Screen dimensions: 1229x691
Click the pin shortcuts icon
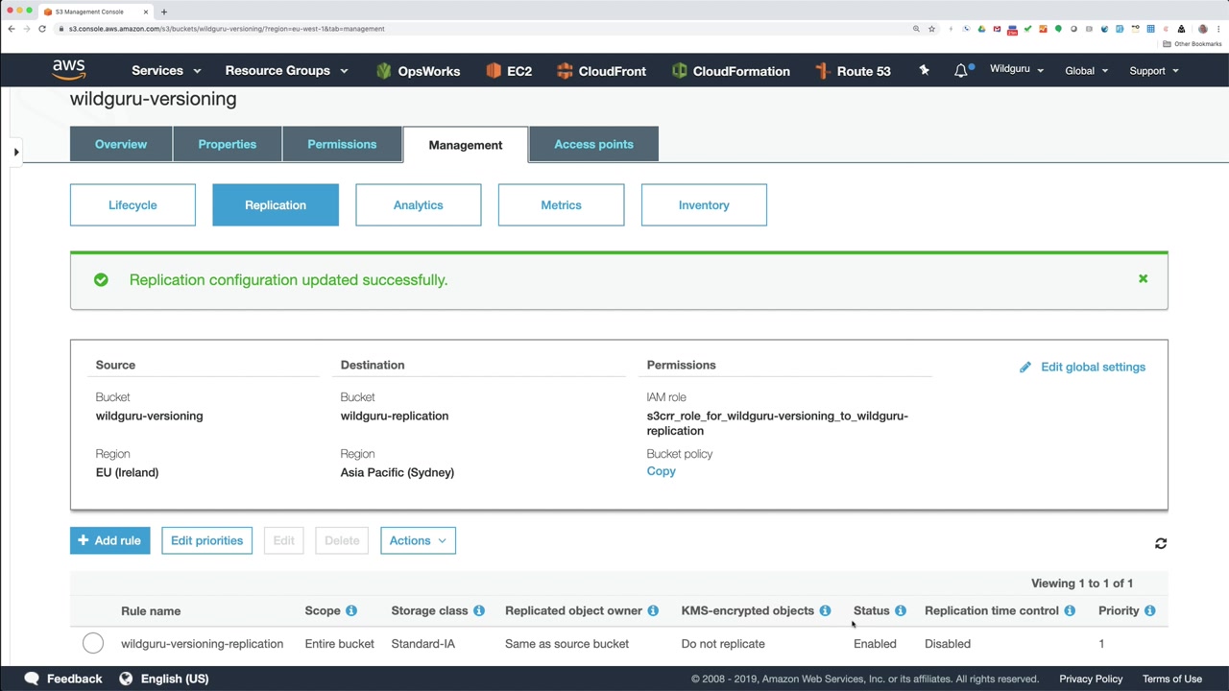(924, 70)
